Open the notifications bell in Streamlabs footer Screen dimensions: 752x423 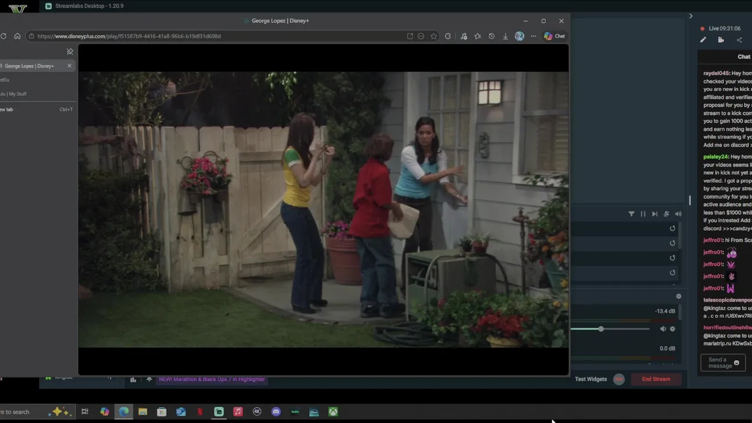pyautogui.click(x=149, y=380)
